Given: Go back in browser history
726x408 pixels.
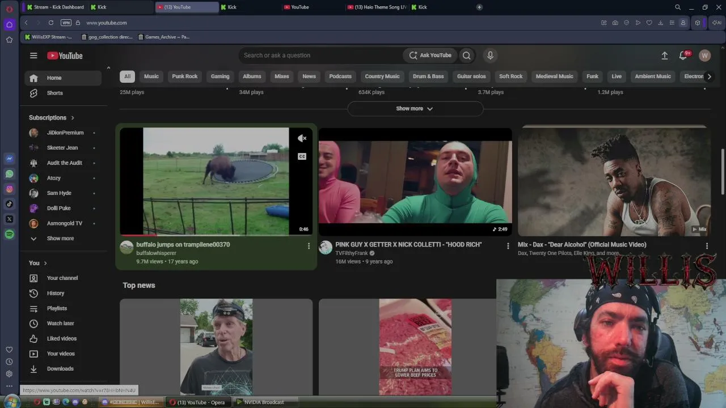Looking at the screenshot, I should pyautogui.click(x=26, y=23).
